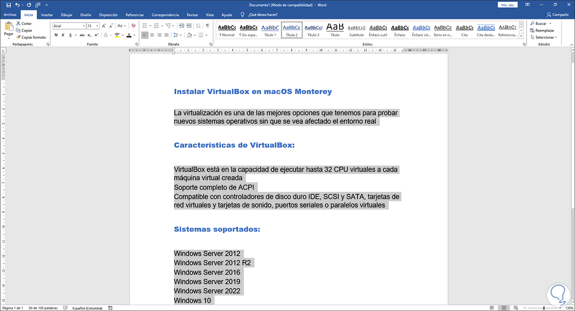Decrease the font size
The width and height of the screenshot is (575, 311).
[x=111, y=26]
